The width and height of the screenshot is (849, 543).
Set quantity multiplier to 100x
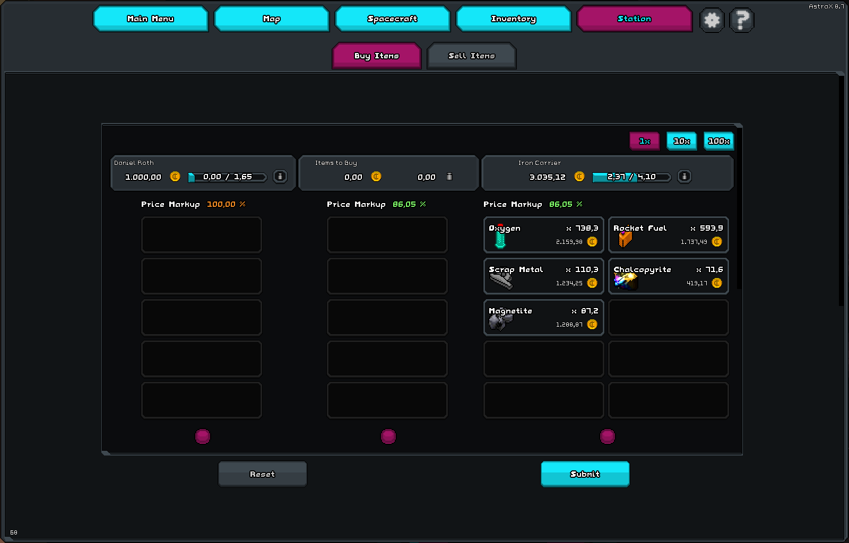[x=718, y=141]
